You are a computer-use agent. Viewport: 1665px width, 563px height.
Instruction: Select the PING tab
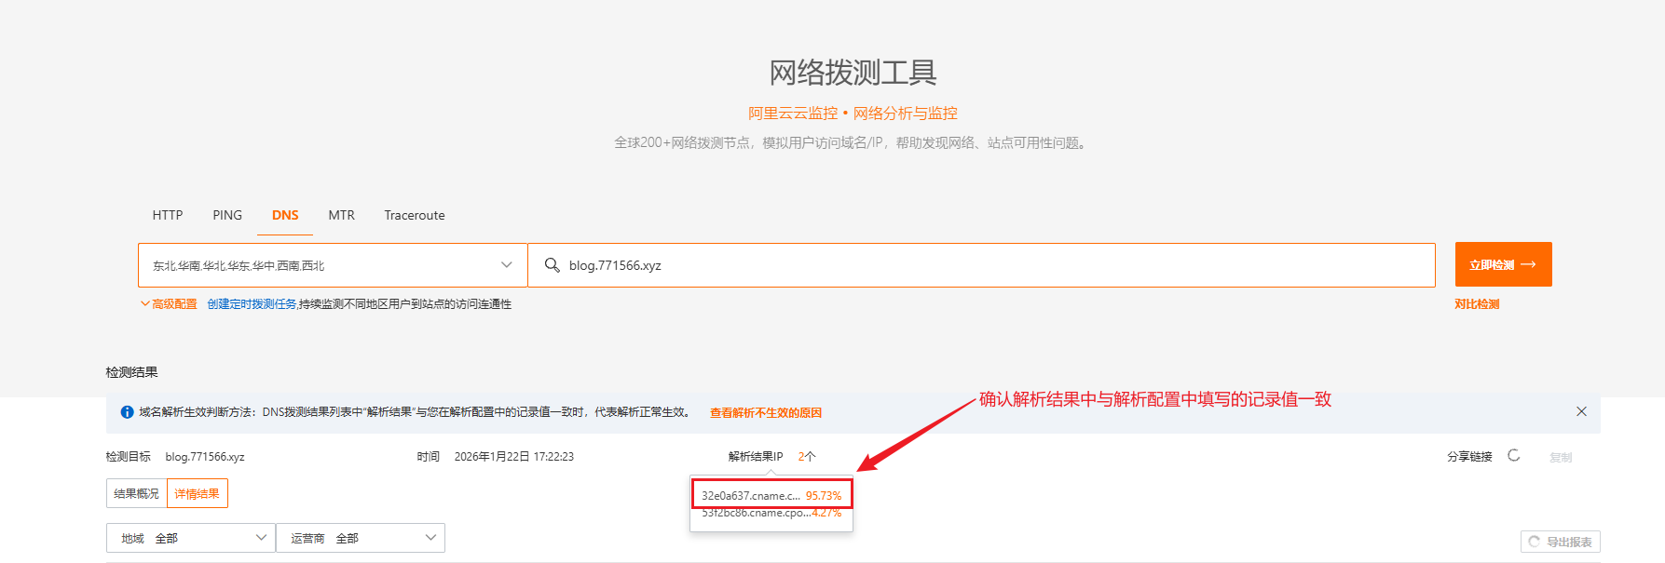point(227,215)
